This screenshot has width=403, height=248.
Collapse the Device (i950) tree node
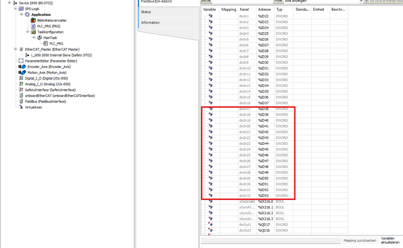[x=9, y=3]
